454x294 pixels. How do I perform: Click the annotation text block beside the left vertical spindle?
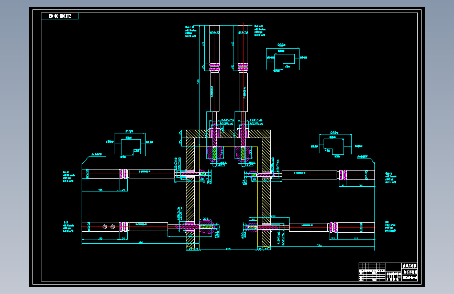coord(191,32)
